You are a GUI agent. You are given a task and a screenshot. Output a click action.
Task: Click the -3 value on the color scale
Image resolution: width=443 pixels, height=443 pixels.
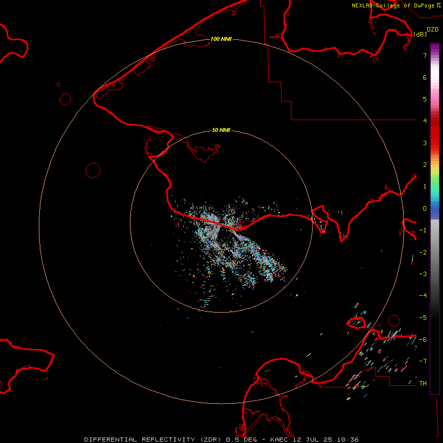[423, 274]
